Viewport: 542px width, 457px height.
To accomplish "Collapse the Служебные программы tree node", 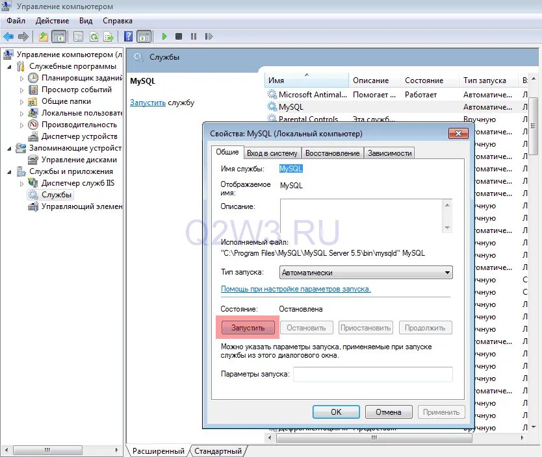I will click(9, 67).
